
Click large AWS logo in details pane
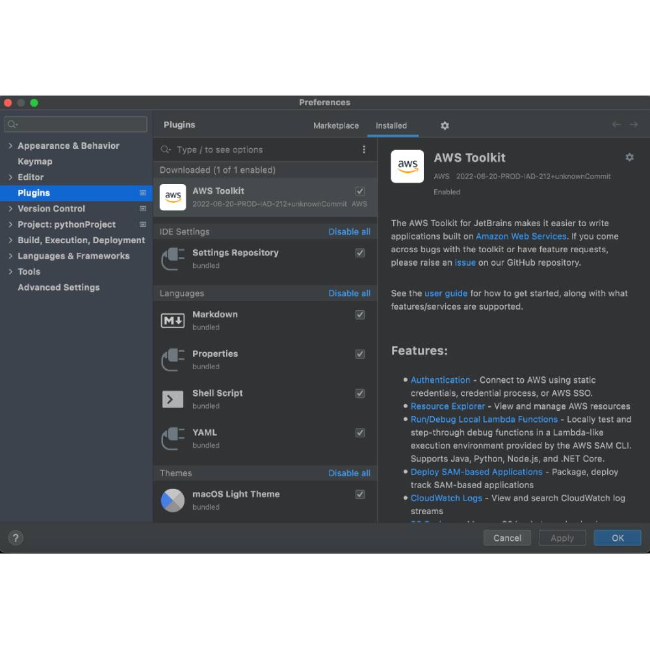point(407,166)
